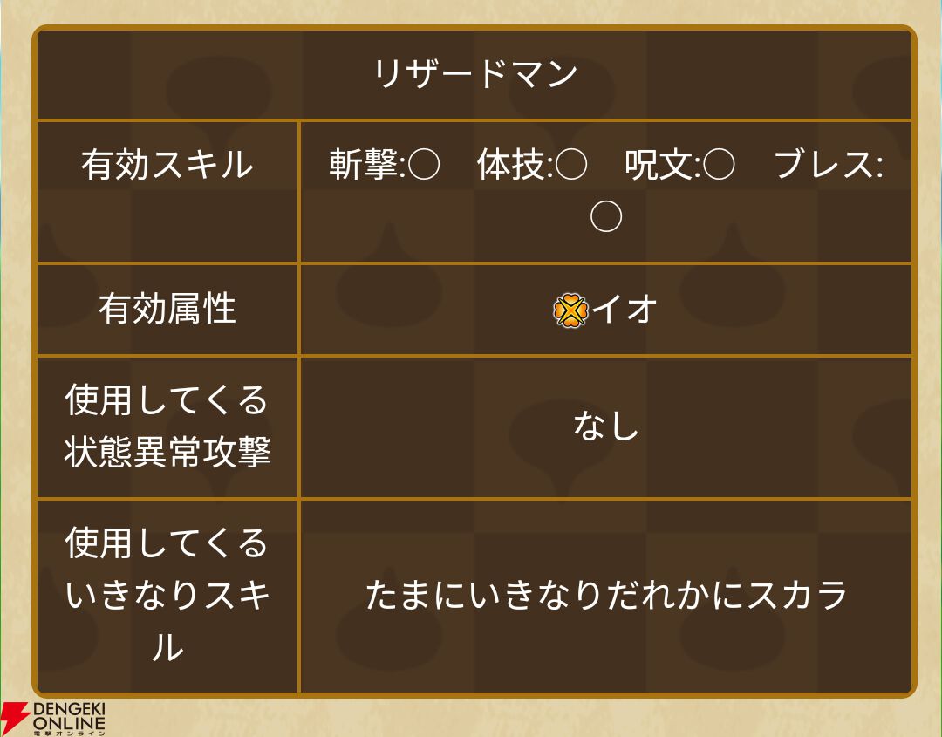Screen dimensions: 942x737
Task: Click the ブレス circle mark on second line
Action: [606, 217]
